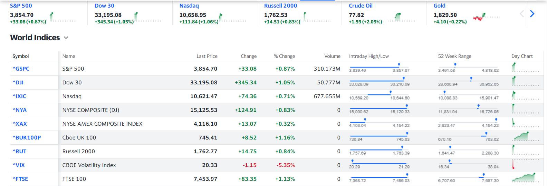Viewport: 547px width, 186px height.
Task: Click the Nasdaq title in ticker bar
Action: (189, 6)
